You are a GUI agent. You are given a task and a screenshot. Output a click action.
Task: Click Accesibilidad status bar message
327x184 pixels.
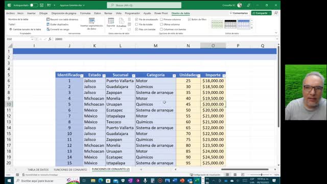tap(40, 175)
